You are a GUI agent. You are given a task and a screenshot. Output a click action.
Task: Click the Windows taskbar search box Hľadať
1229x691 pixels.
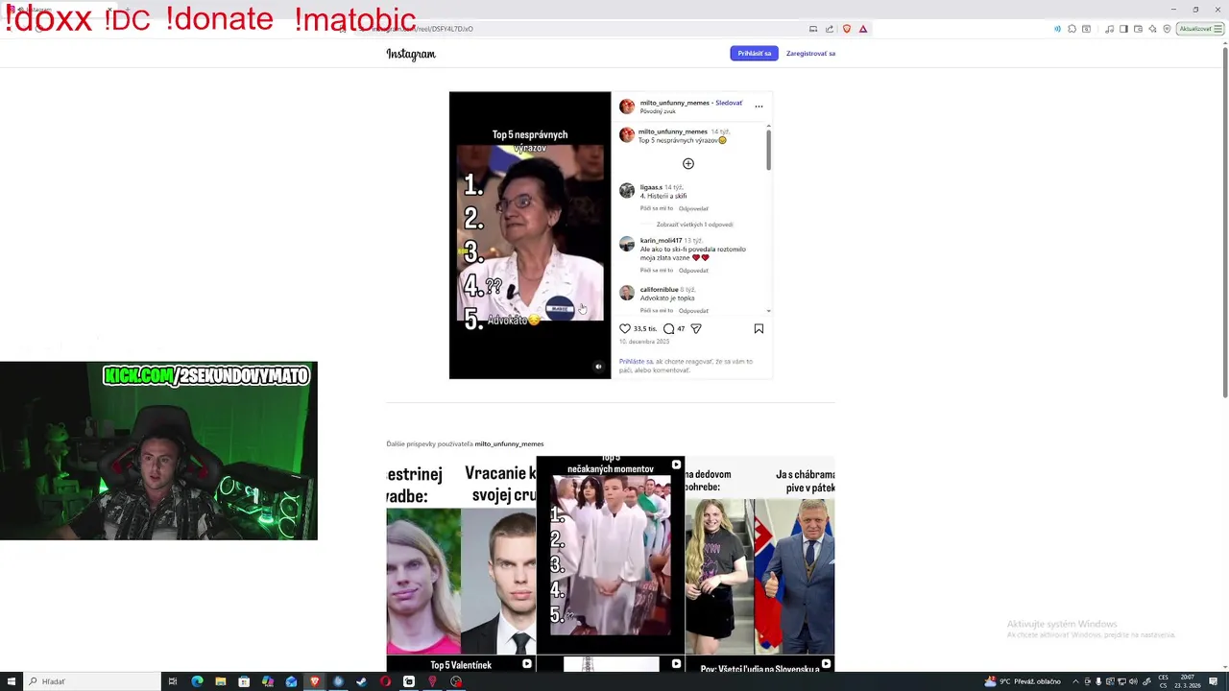pos(92,681)
